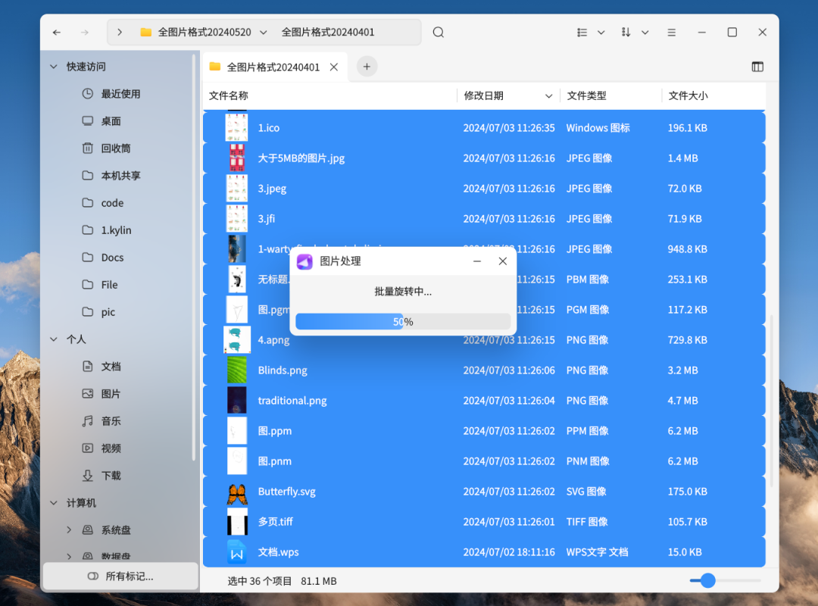818x606 pixels.
Task: Click the Butterfly.svg butterfly icon
Action: 237,495
